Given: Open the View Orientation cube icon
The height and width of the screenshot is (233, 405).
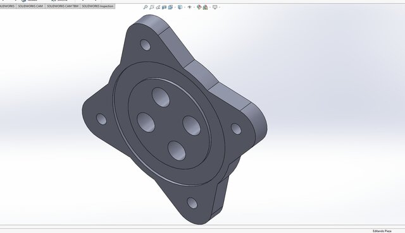Looking at the screenshot, I should pyautogui.click(x=170, y=7).
